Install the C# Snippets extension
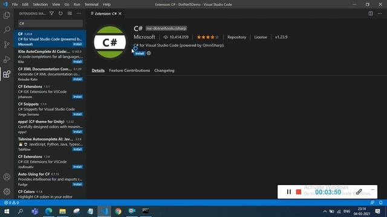The width and height of the screenshot is (387, 217). (77, 114)
